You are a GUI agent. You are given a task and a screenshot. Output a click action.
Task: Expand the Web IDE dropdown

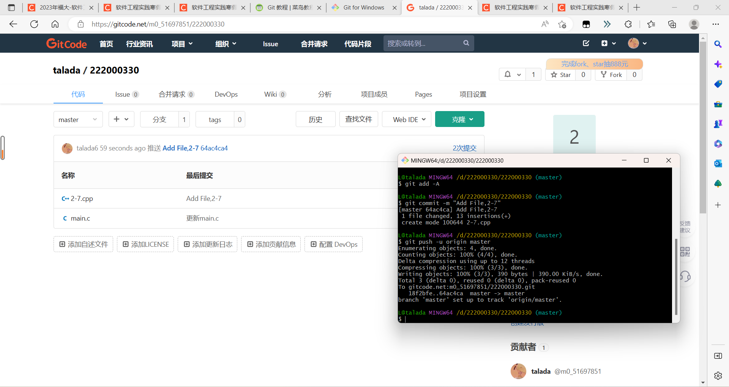[406, 119]
